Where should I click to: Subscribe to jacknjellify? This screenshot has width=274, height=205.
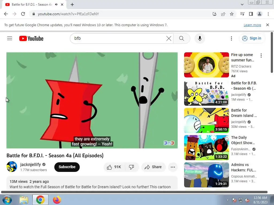[67, 167]
